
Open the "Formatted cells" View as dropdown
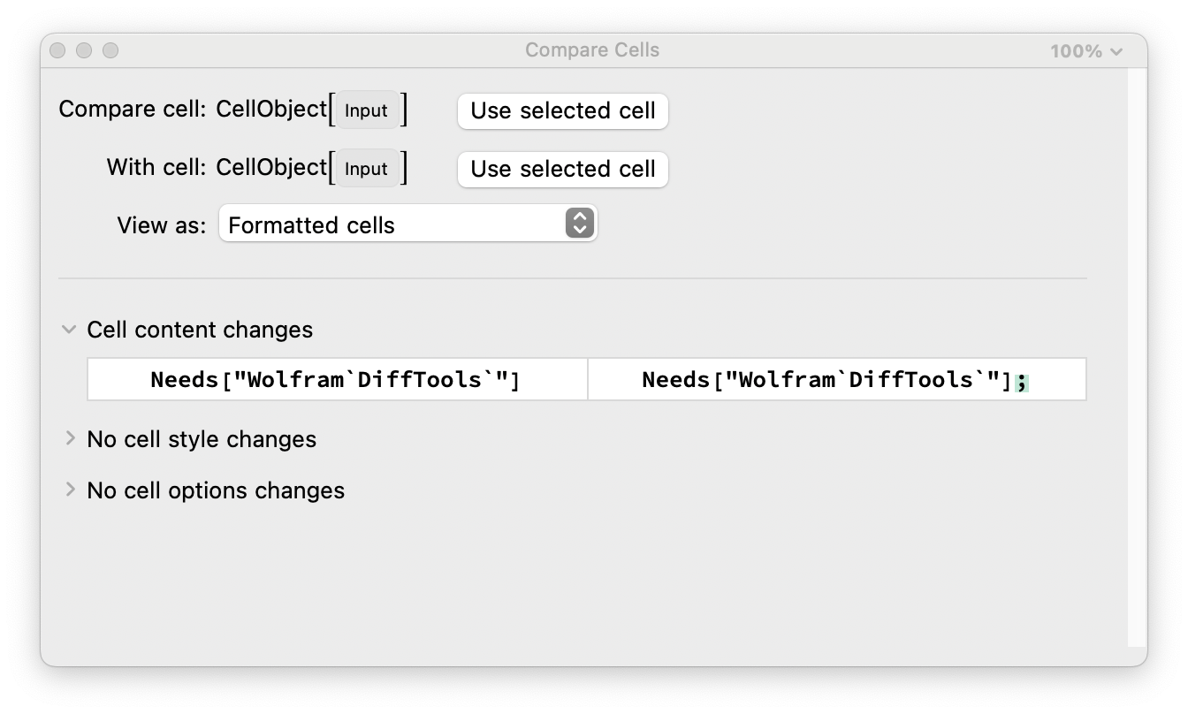[x=407, y=224]
